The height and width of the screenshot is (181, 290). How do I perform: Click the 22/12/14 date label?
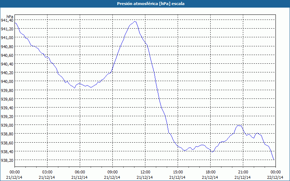tap(275, 177)
